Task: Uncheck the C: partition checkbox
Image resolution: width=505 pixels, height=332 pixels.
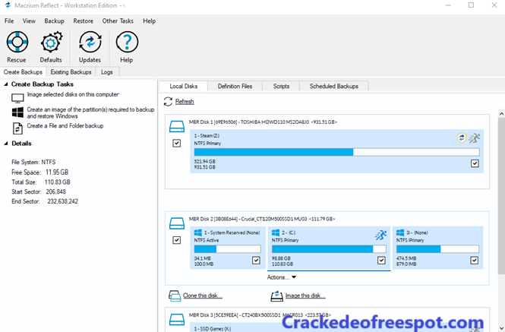Action: click(381, 261)
